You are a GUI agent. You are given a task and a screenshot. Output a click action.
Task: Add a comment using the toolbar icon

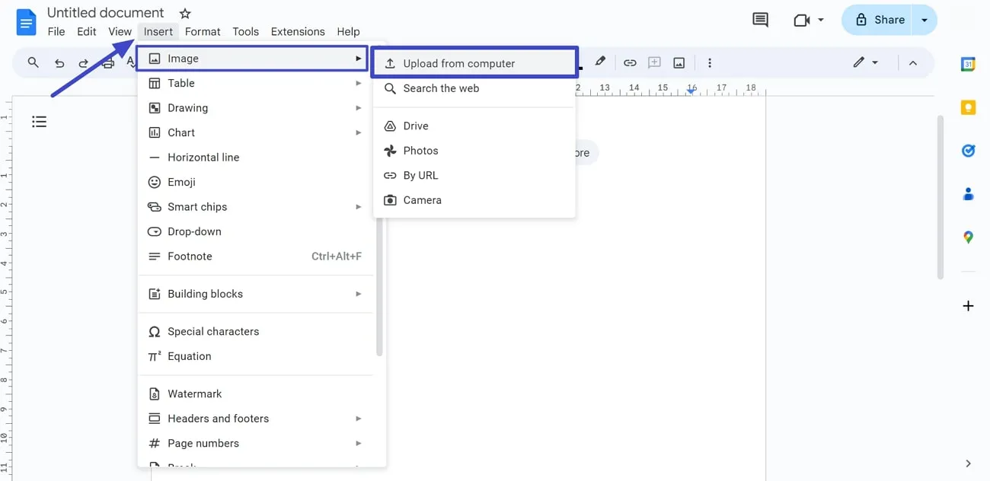[653, 62]
